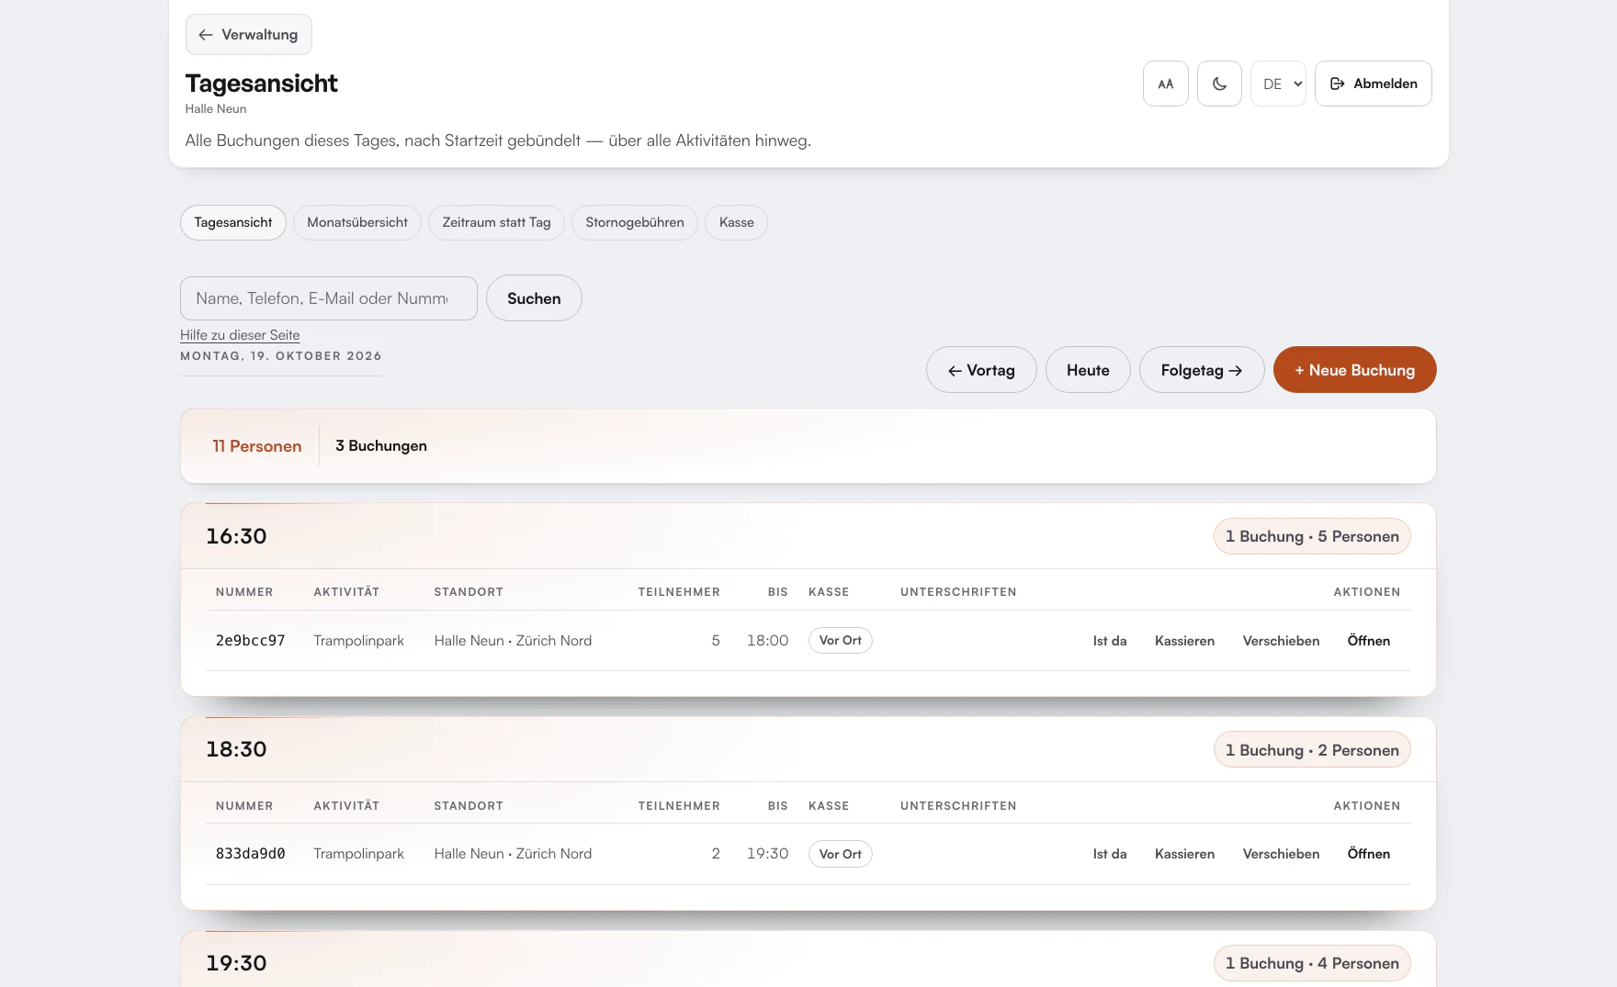Open the Stornogebühren tab

coord(635,222)
